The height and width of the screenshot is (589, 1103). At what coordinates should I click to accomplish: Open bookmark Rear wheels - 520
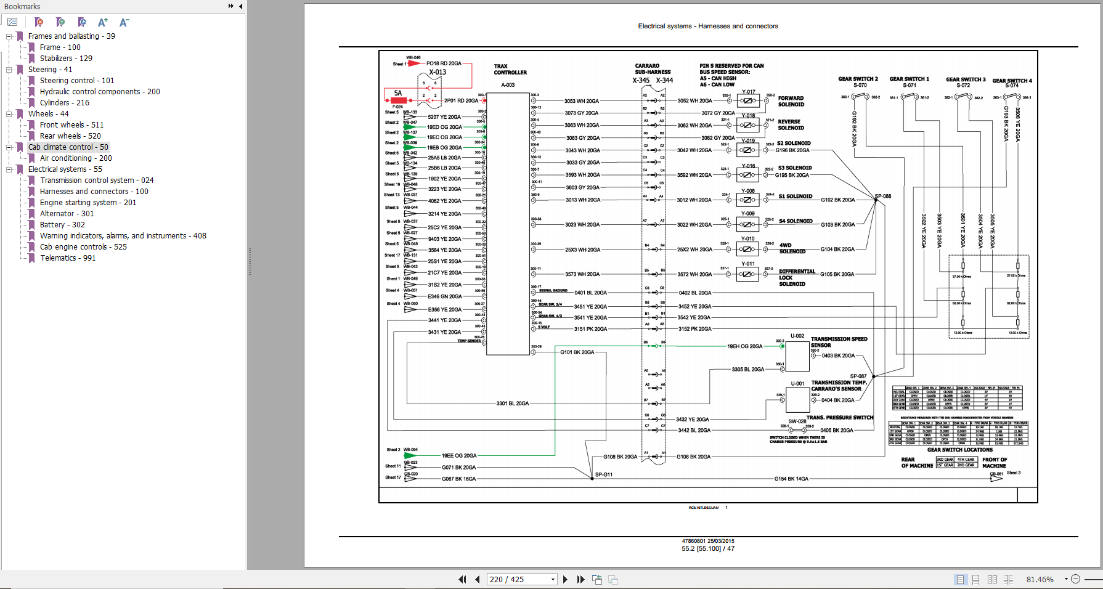coord(70,136)
